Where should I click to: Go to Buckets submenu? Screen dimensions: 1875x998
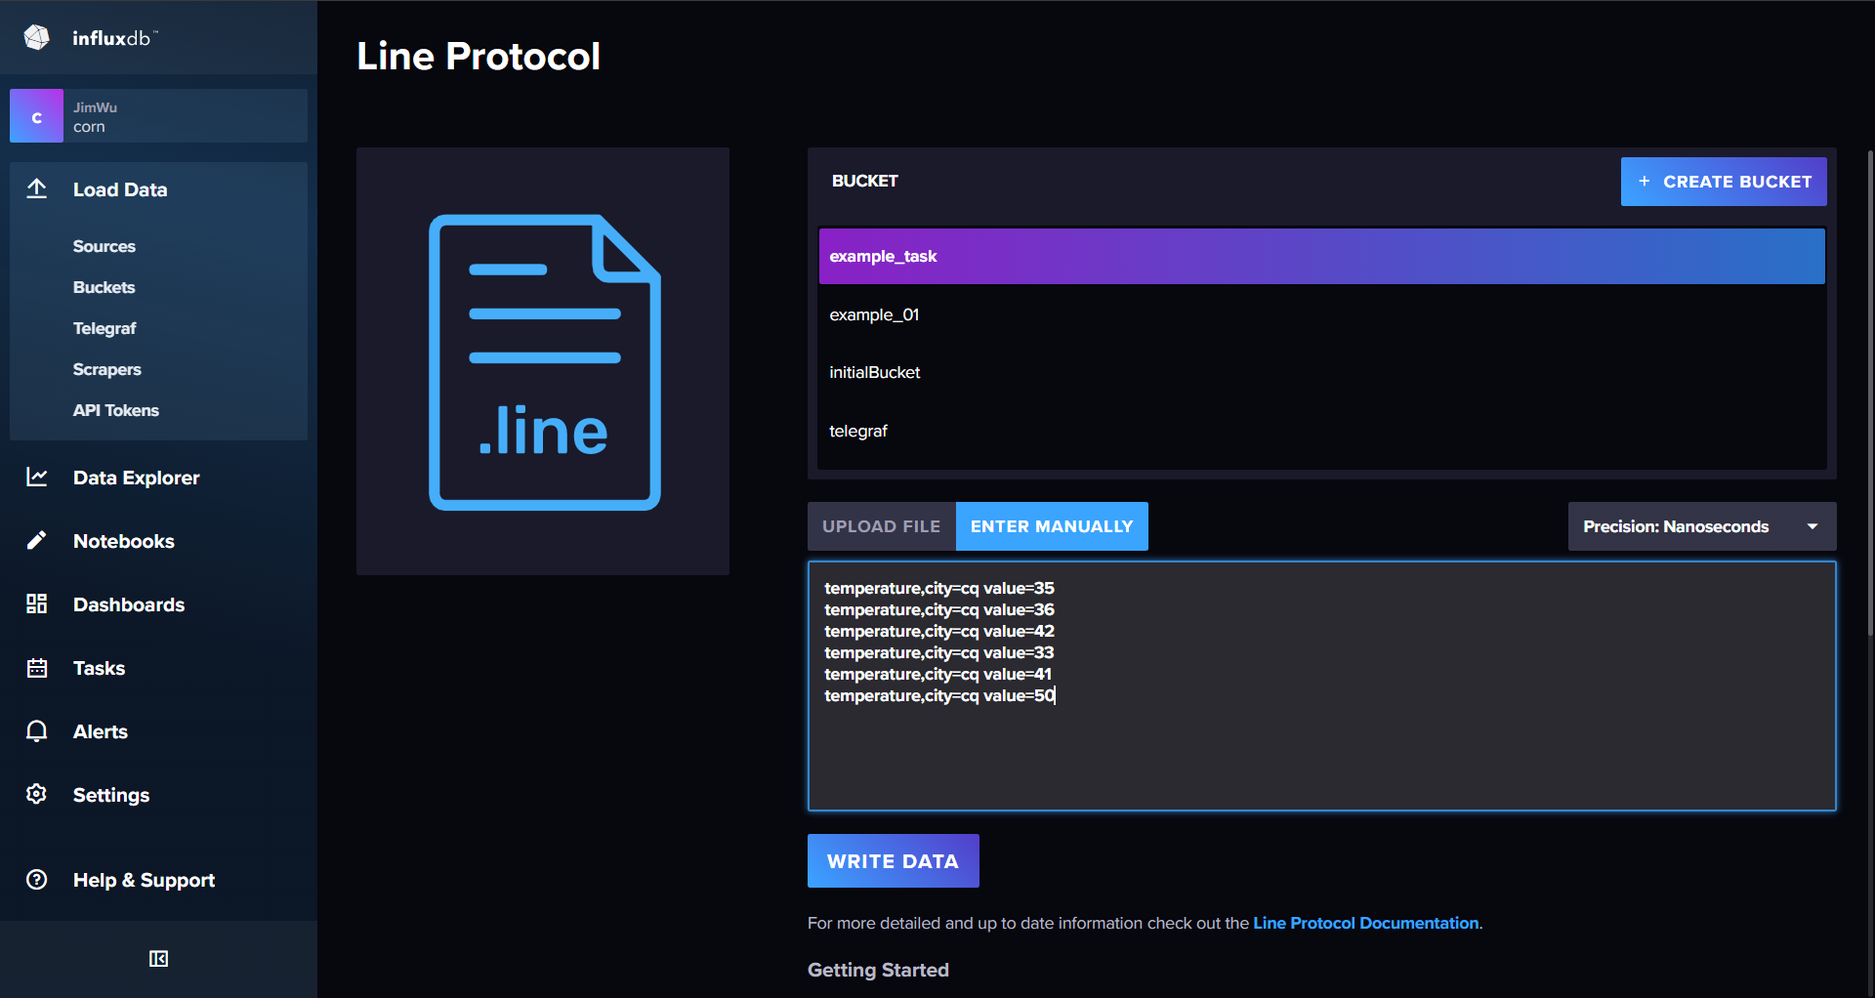pos(104,287)
